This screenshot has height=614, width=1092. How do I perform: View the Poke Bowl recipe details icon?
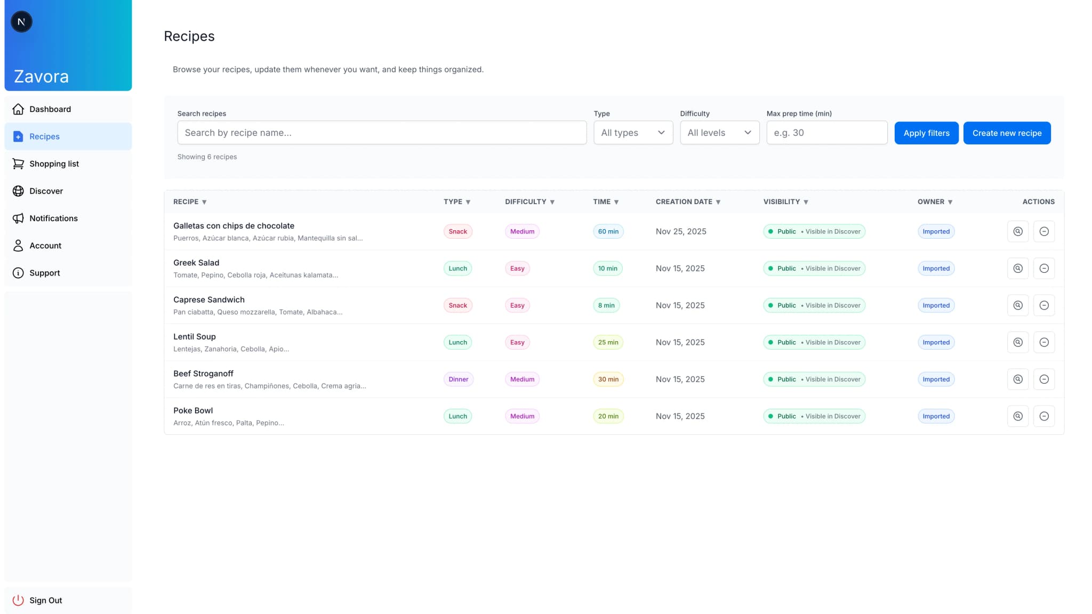pos(1017,416)
